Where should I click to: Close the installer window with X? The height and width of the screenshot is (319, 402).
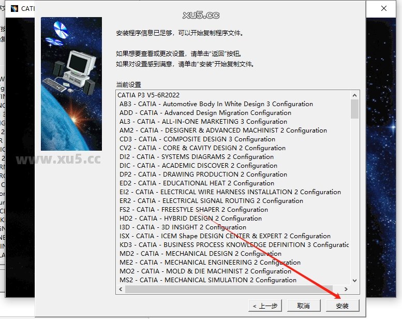(x=384, y=8)
